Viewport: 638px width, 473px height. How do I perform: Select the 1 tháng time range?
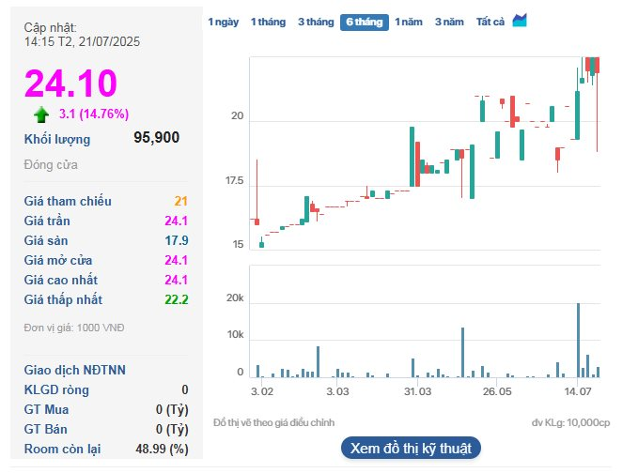coord(268,22)
